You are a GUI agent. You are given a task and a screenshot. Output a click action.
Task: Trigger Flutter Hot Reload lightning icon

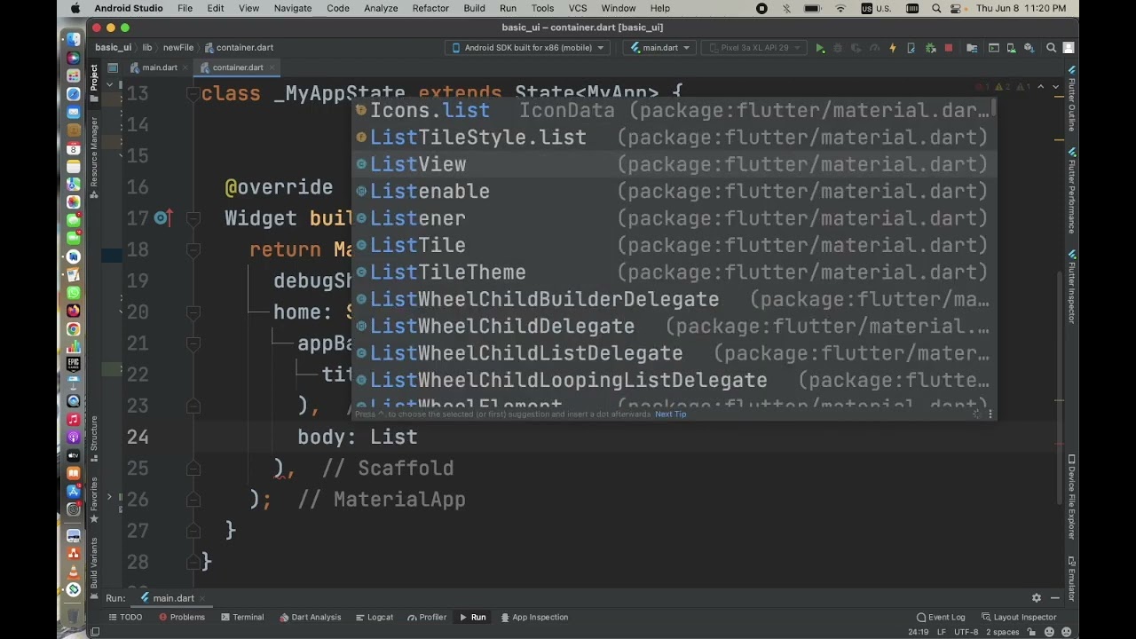pos(893,48)
